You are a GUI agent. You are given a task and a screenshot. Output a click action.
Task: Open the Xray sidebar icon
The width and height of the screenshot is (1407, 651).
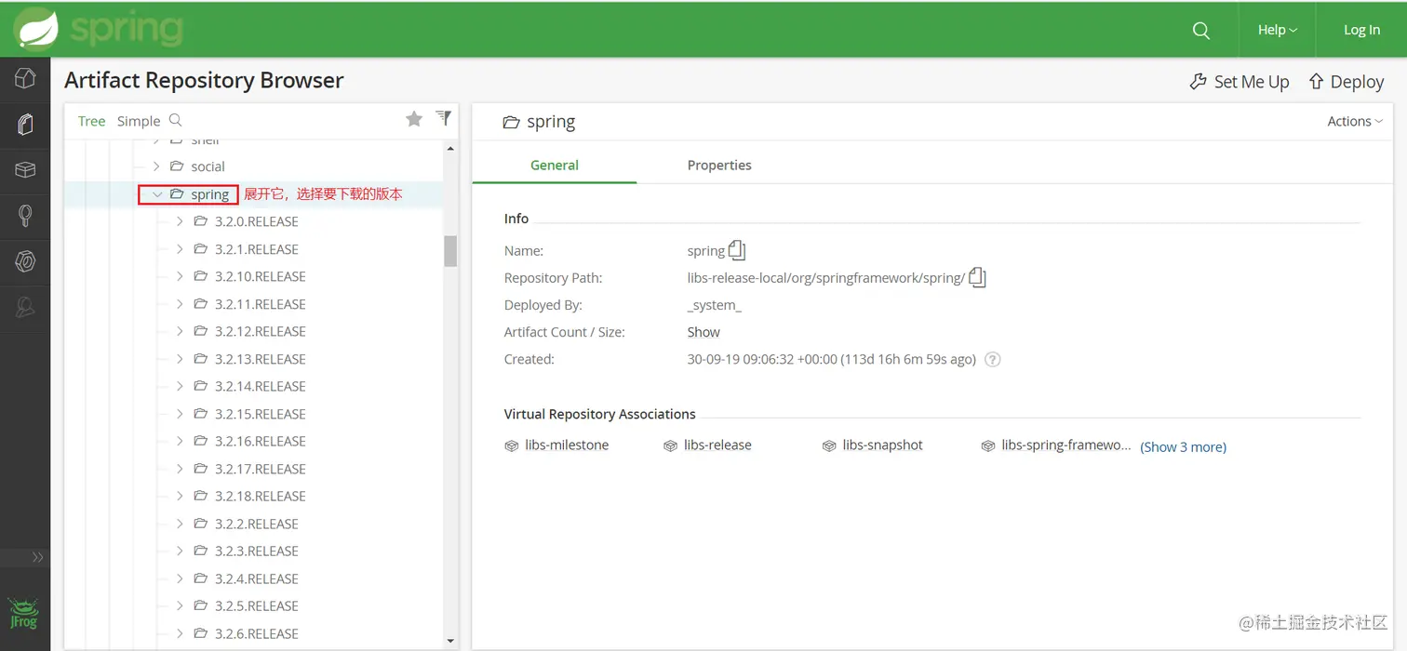pyautogui.click(x=25, y=261)
